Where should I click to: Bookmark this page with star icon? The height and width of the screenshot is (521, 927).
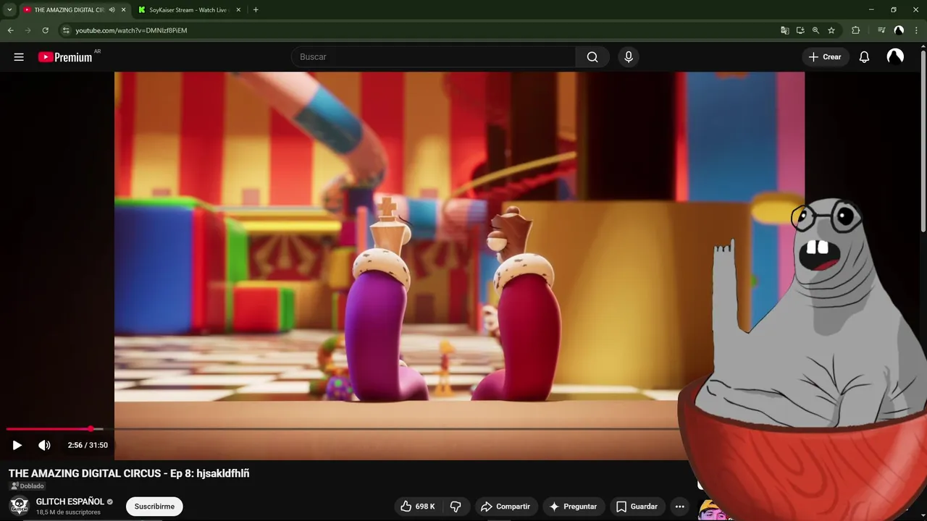(x=831, y=30)
